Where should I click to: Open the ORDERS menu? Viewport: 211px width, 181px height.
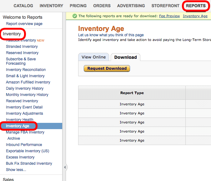[x=102, y=6]
